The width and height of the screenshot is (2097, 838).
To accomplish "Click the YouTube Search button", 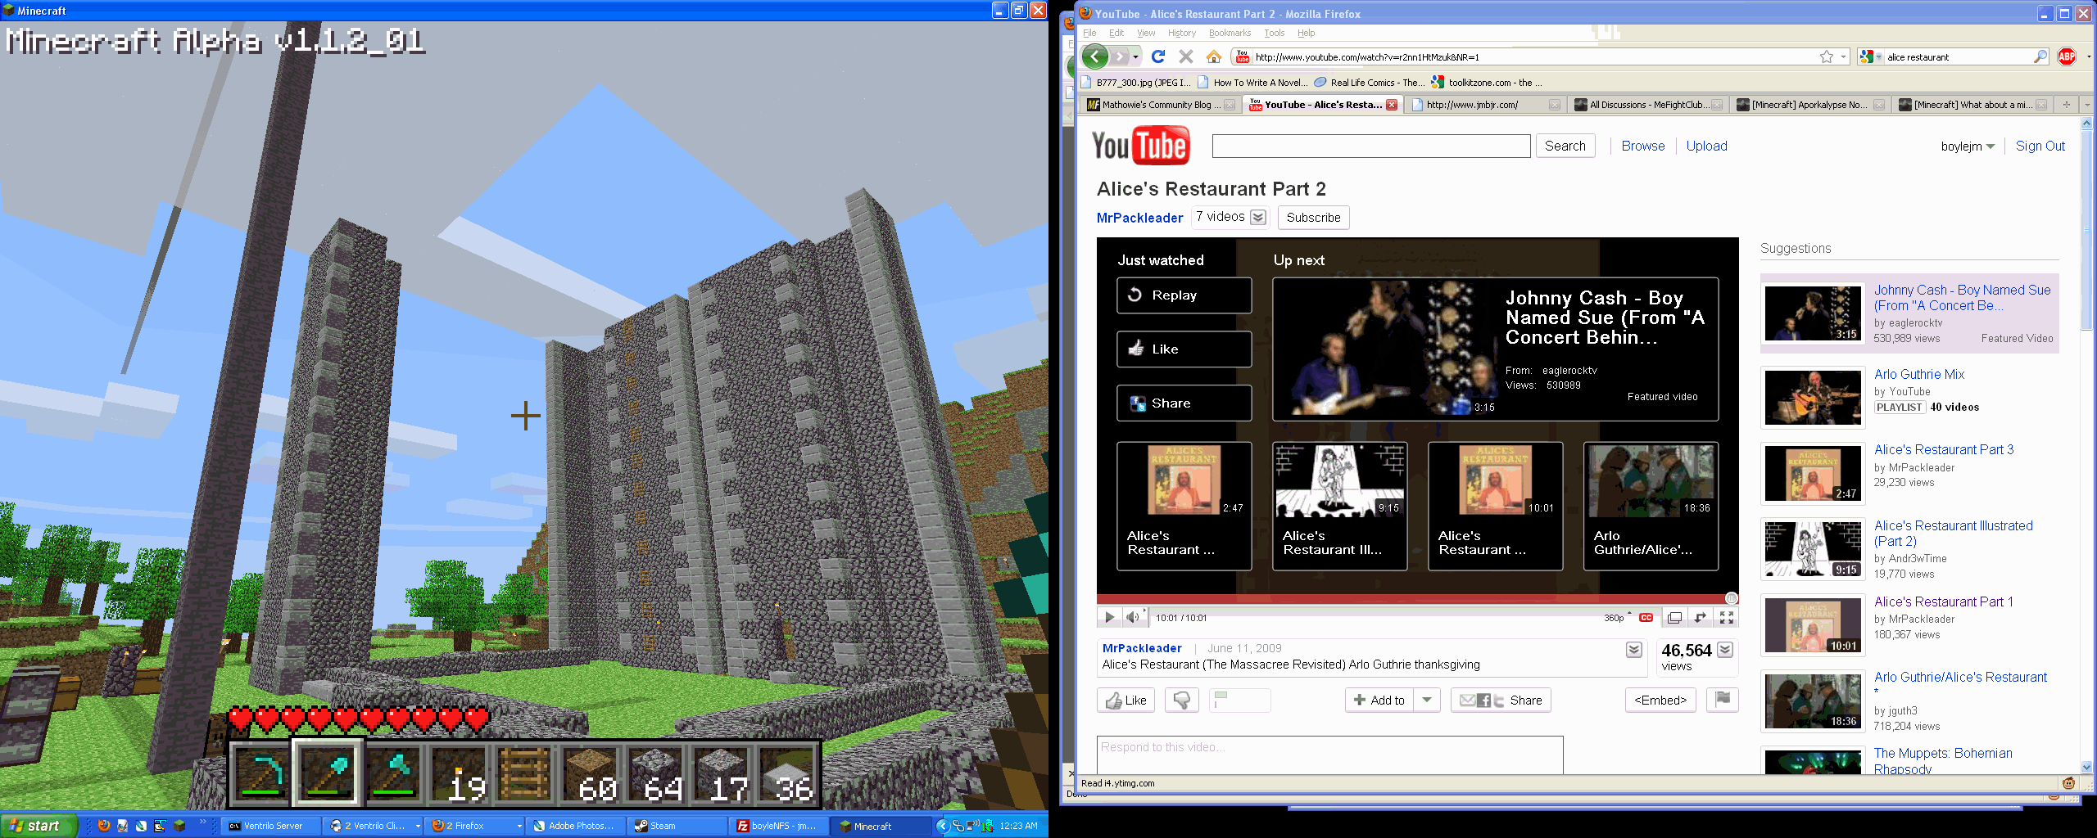I will (1565, 146).
